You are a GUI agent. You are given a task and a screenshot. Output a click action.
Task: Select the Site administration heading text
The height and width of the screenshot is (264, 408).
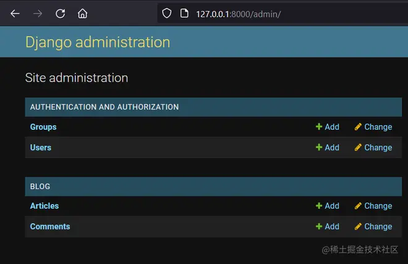click(77, 78)
